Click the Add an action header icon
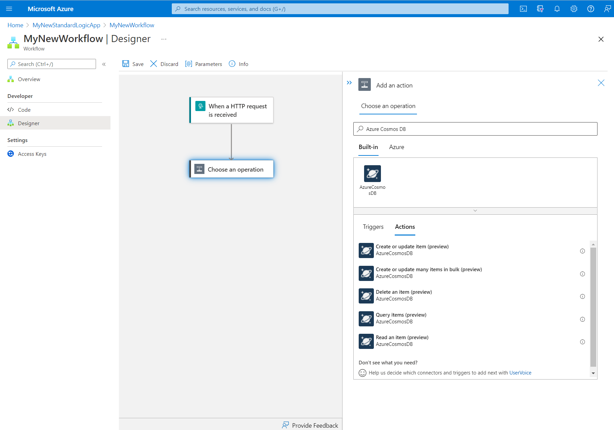The width and height of the screenshot is (614, 430). click(364, 84)
